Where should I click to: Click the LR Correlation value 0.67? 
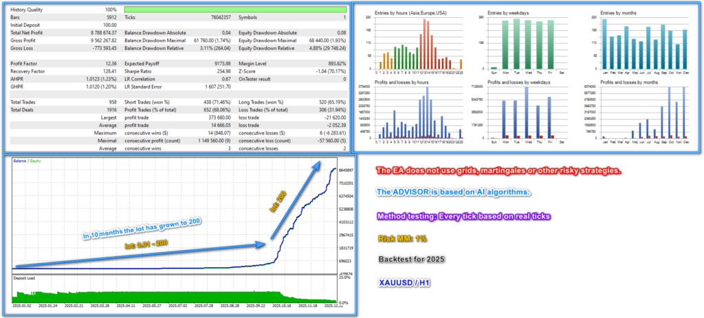pos(227,79)
